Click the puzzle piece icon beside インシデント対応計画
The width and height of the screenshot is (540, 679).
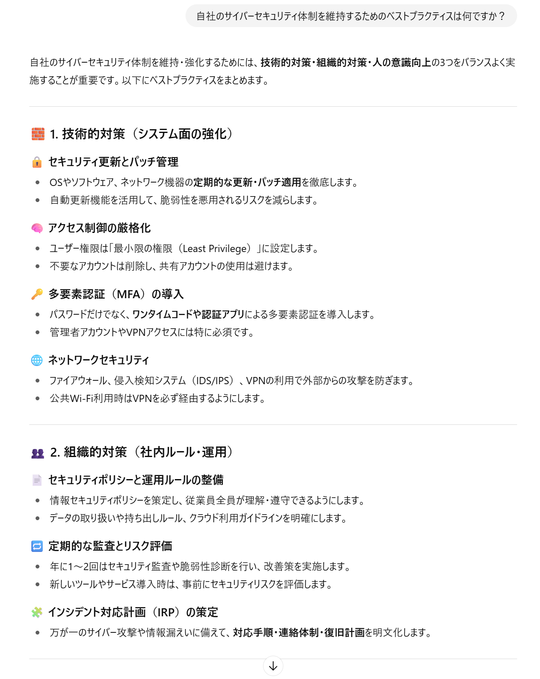[x=37, y=612]
